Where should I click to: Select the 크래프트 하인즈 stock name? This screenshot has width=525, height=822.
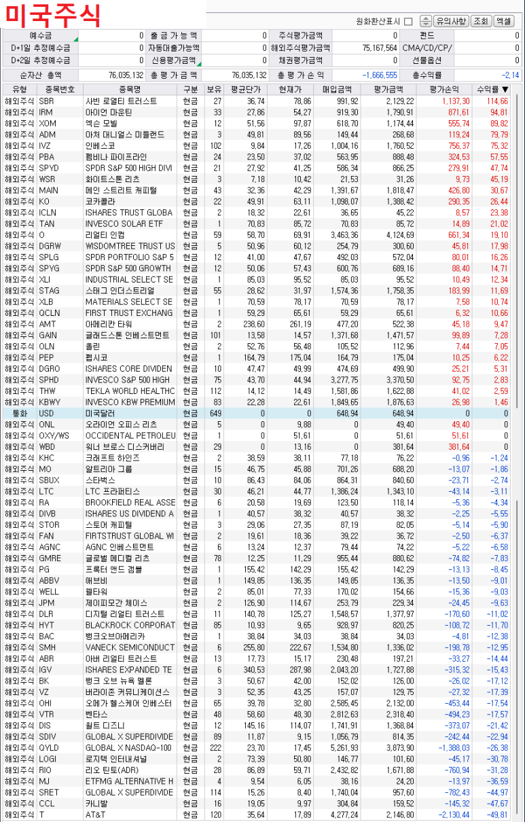[112, 458]
